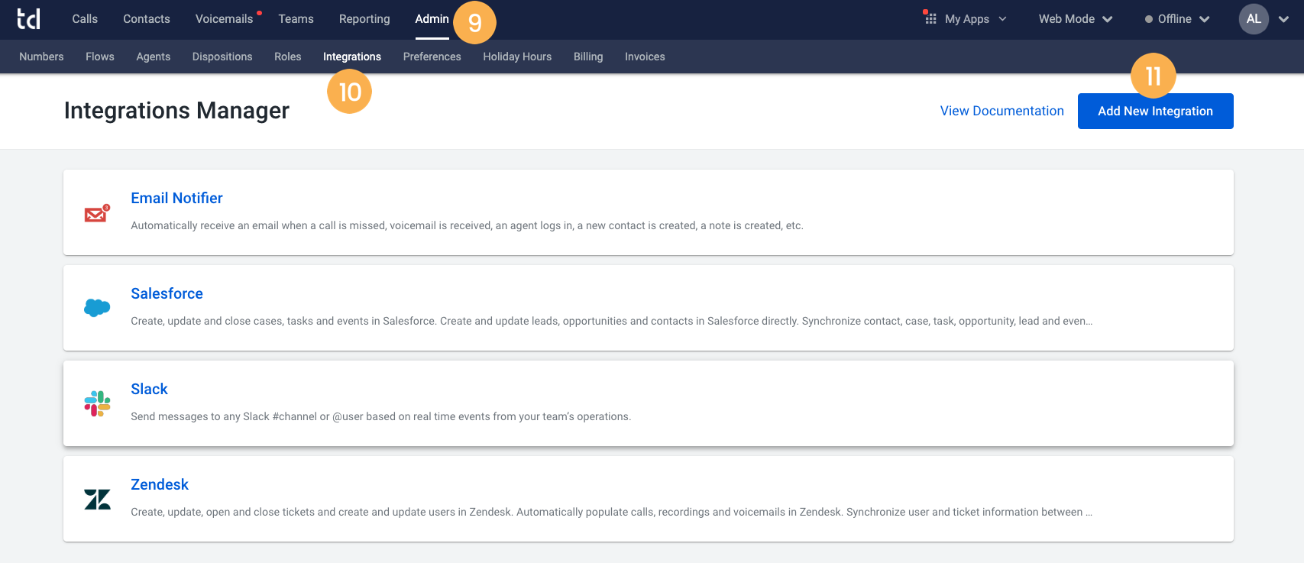Click the View Documentation link
The width and height of the screenshot is (1304, 563).
1001,111
